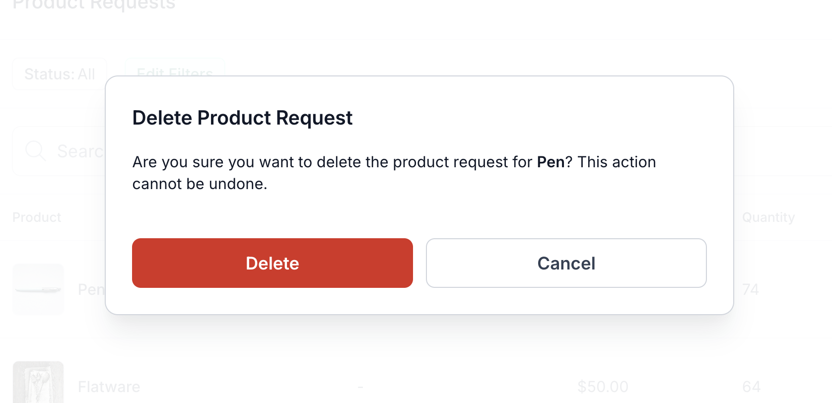Select quantity 74 in Pen row
This screenshot has width=832, height=403.
751,289
